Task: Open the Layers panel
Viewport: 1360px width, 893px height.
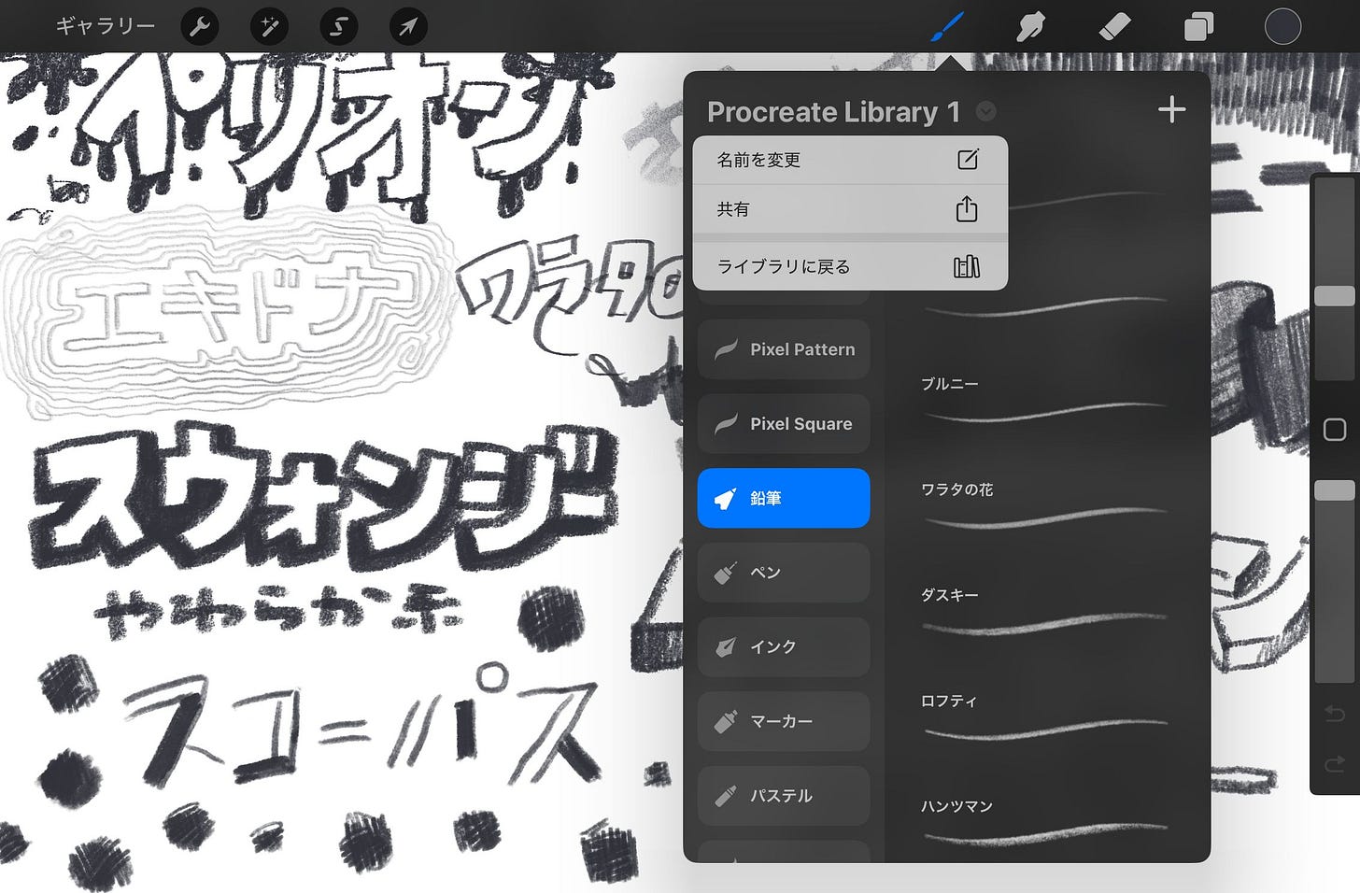Action: [1198, 27]
